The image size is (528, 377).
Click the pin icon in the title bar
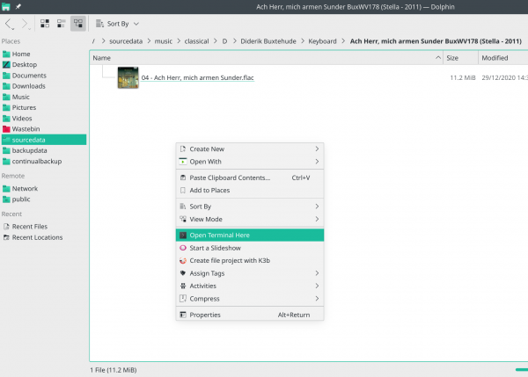click(x=18, y=6)
